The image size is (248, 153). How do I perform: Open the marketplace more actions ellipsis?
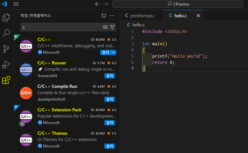112,16
